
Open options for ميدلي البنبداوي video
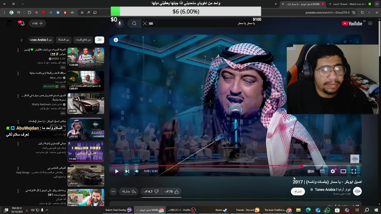tap(18, 144)
